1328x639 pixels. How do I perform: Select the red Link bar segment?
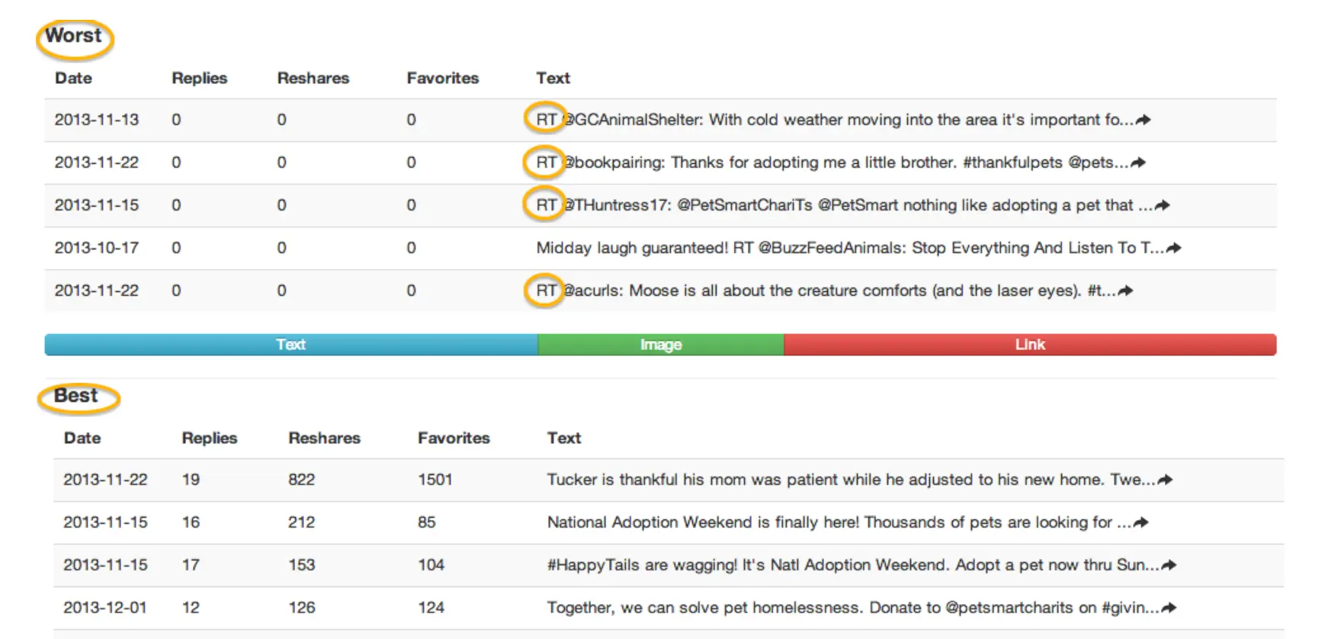pyautogui.click(x=1029, y=345)
